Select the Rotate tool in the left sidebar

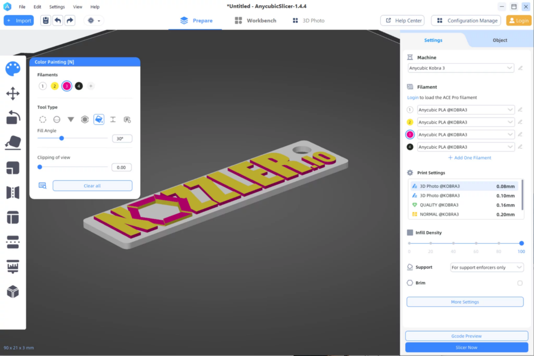[x=13, y=117]
